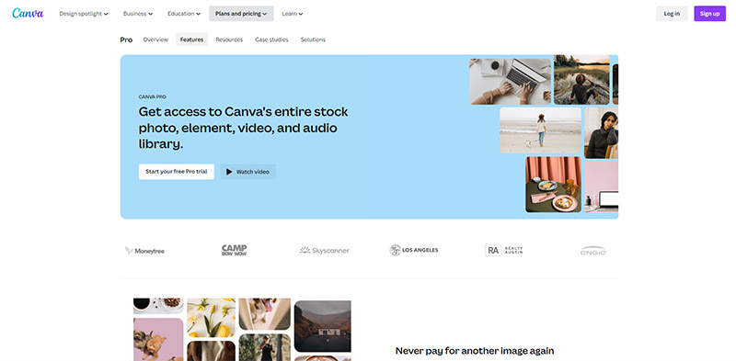Switch to the Overview tab
This screenshot has width=736, height=361.
coord(155,39)
